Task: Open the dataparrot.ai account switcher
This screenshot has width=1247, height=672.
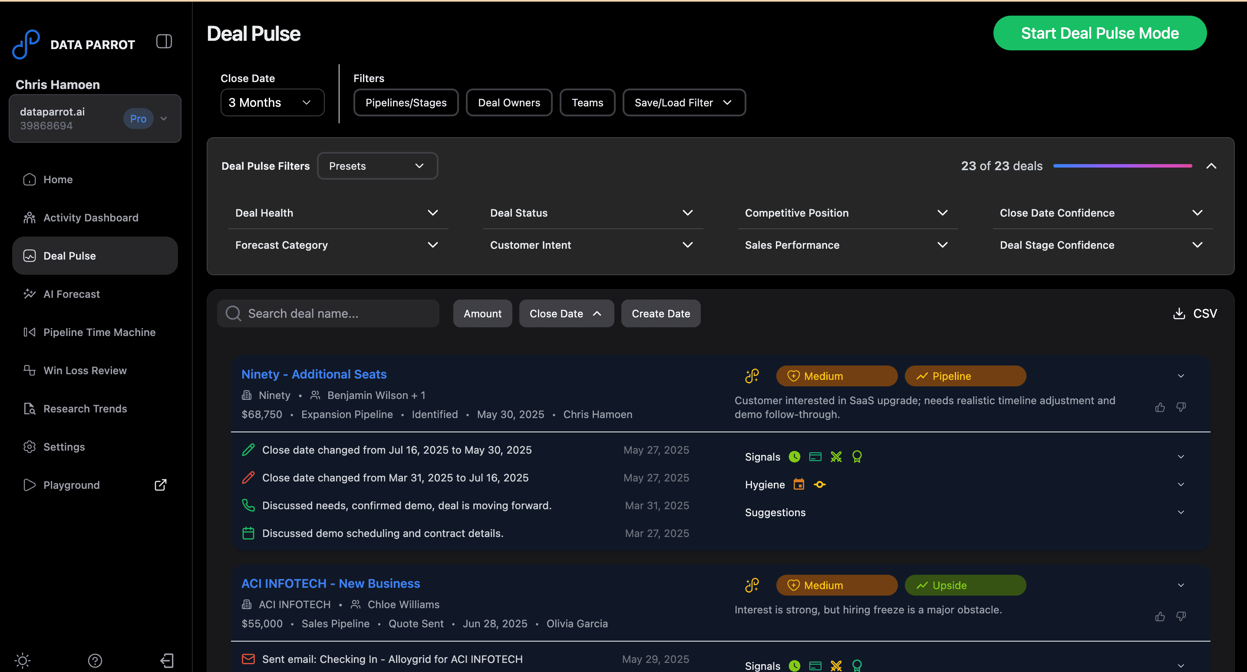Action: click(95, 118)
